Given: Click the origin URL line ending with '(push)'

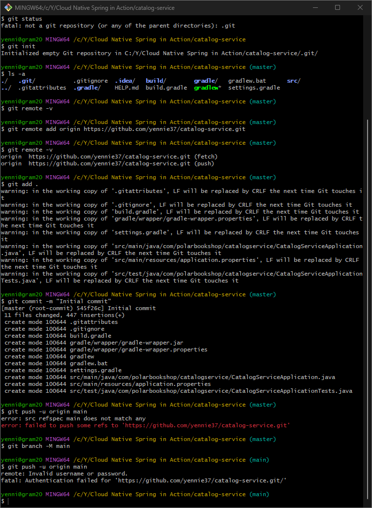Looking at the screenshot, I should point(107,163).
